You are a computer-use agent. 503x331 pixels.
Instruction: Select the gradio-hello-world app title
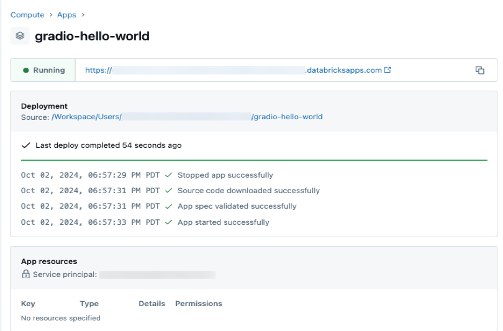[x=92, y=36]
